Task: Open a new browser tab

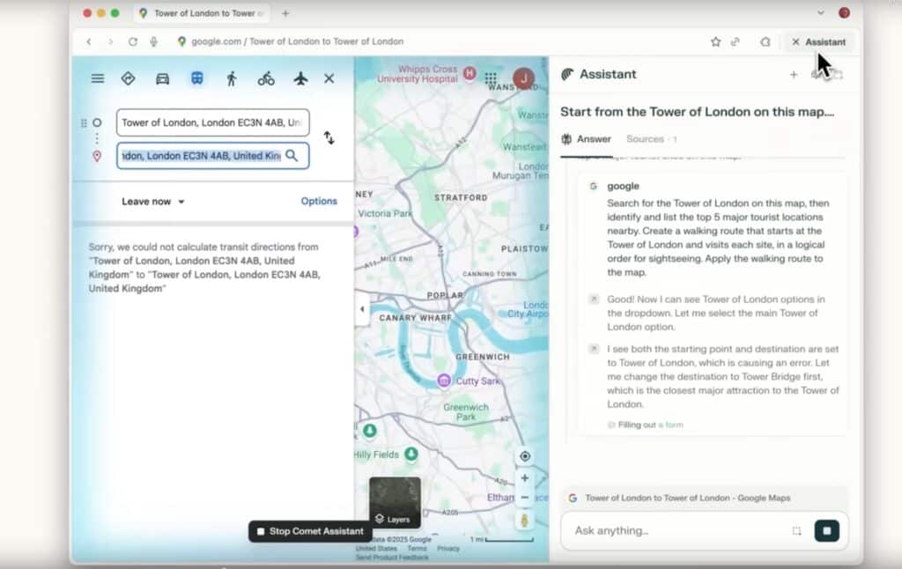Action: [x=285, y=13]
